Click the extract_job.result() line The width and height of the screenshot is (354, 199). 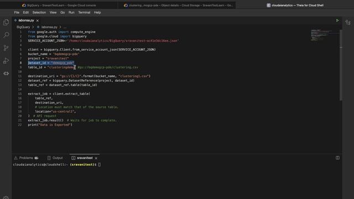72,121
